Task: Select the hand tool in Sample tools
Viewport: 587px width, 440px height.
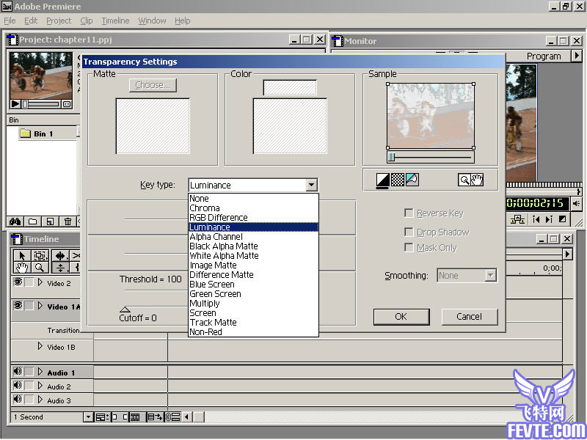Action: pyautogui.click(x=477, y=180)
